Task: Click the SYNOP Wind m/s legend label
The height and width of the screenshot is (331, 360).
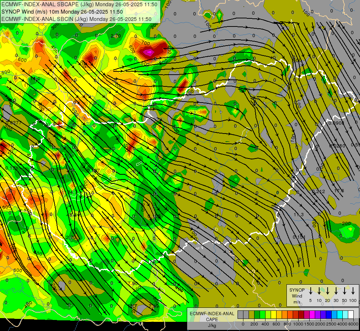Action: pos(297,296)
